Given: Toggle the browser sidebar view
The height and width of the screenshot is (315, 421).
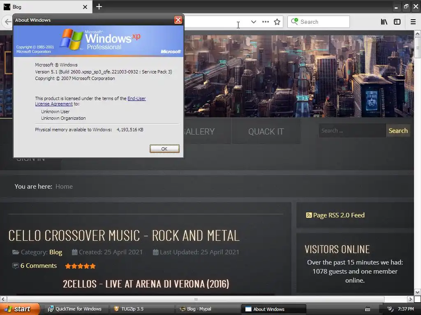Looking at the screenshot, I should click(x=397, y=22).
